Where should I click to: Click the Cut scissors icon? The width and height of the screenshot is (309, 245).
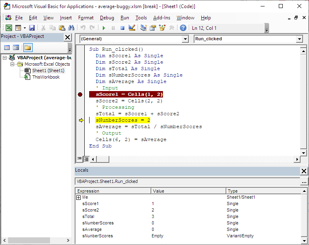(x=43, y=28)
